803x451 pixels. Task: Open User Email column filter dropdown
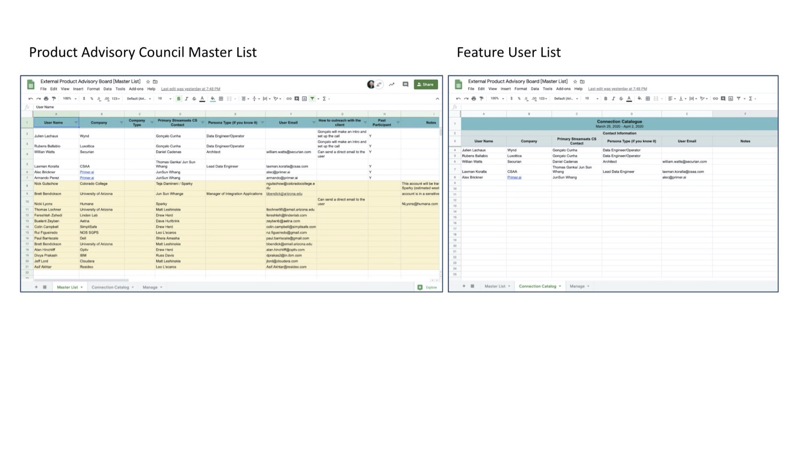click(x=314, y=123)
